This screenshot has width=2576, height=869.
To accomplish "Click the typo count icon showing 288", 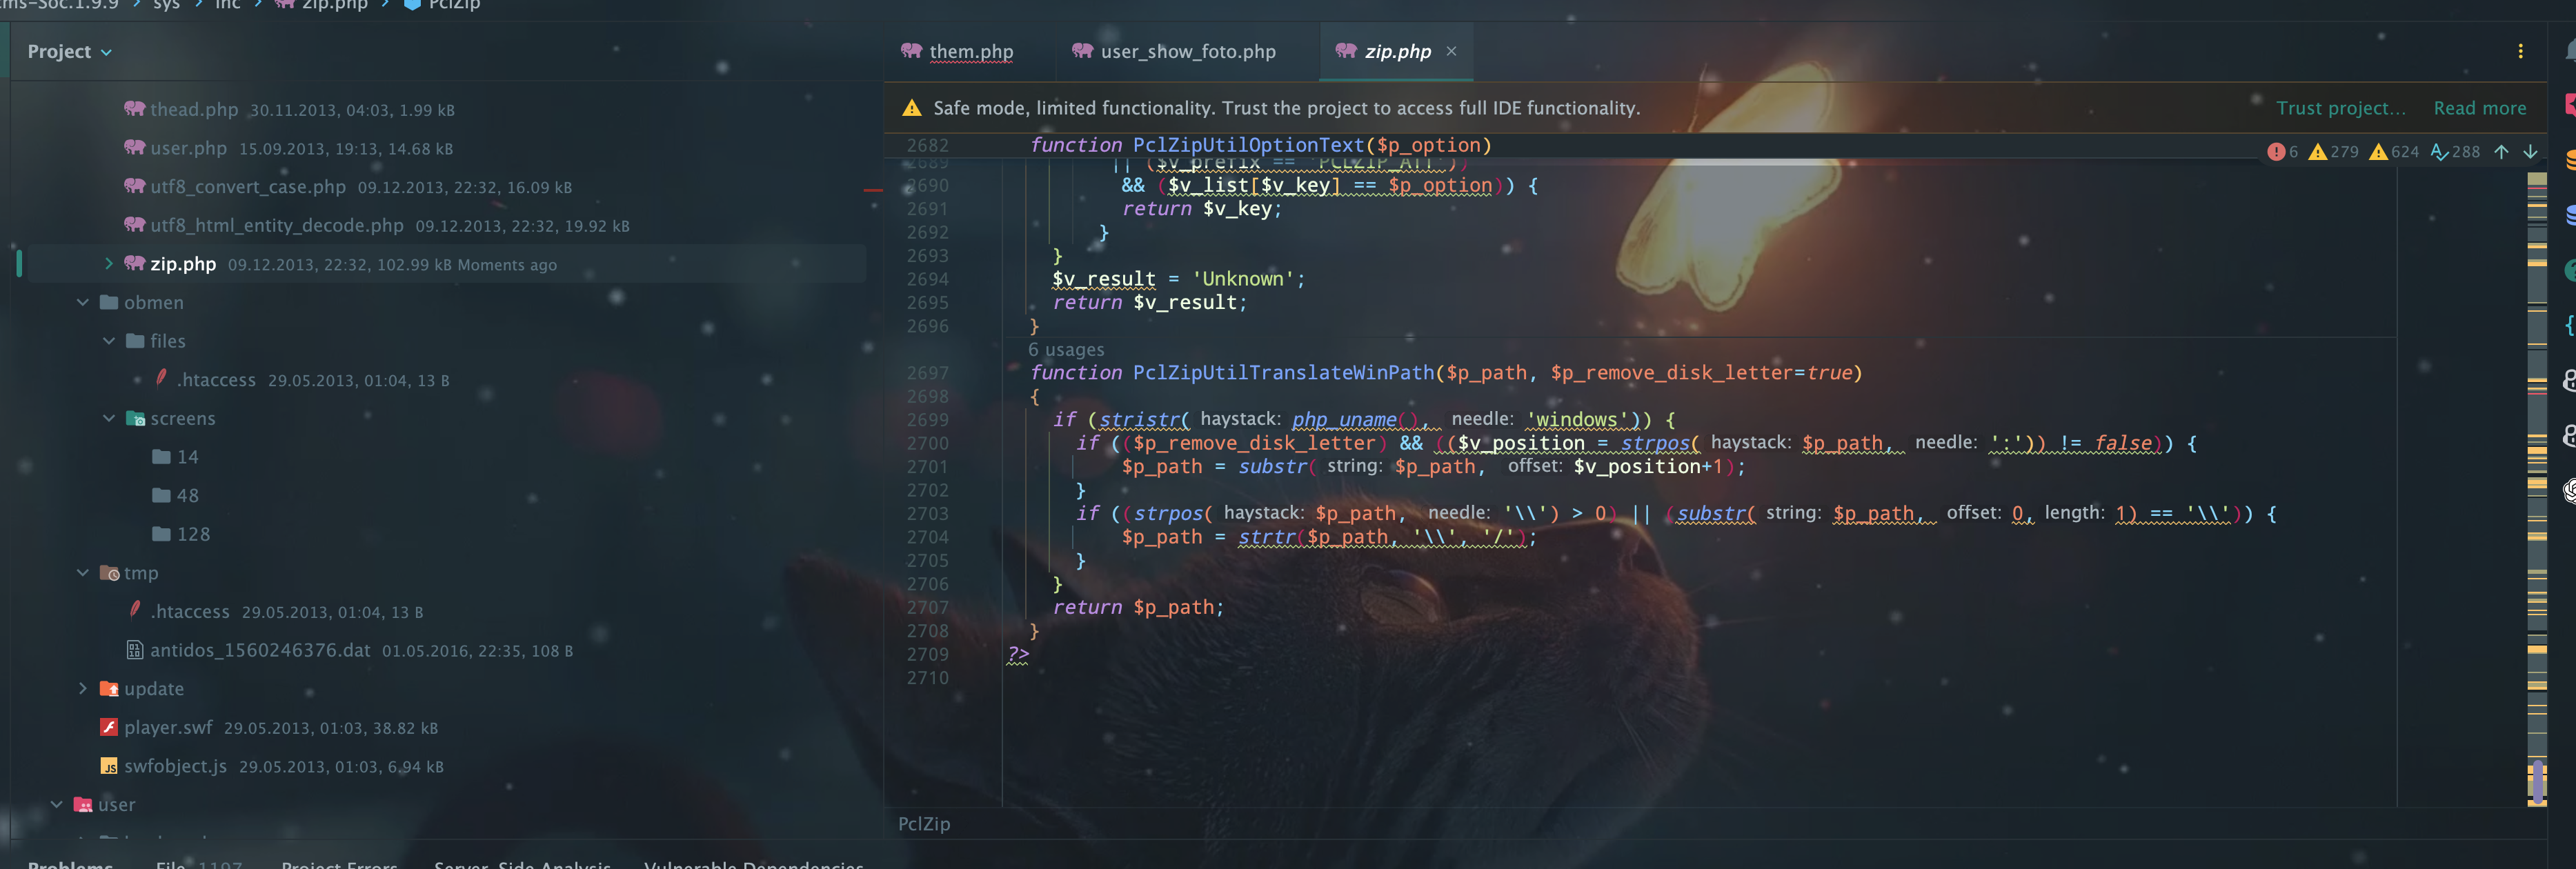I will click(x=2440, y=152).
